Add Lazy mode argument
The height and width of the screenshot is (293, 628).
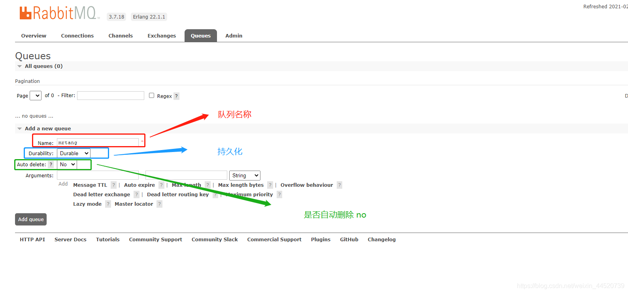pos(87,204)
